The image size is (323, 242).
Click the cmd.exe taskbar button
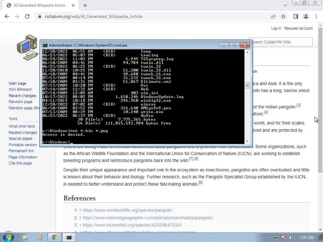[x=69, y=238]
